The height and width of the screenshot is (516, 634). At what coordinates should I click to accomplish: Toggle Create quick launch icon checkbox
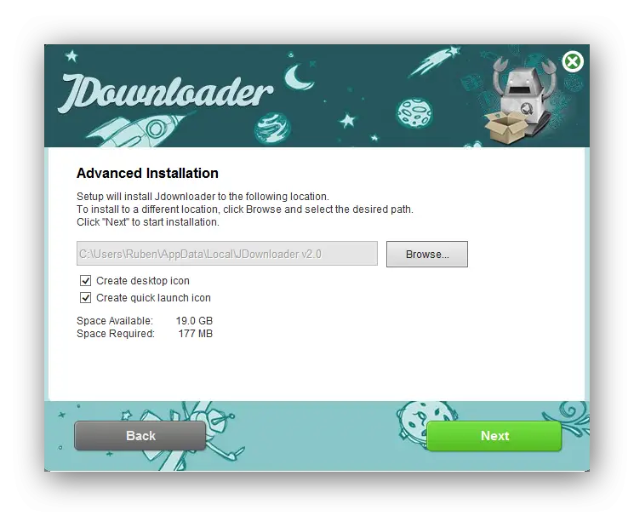click(x=85, y=298)
